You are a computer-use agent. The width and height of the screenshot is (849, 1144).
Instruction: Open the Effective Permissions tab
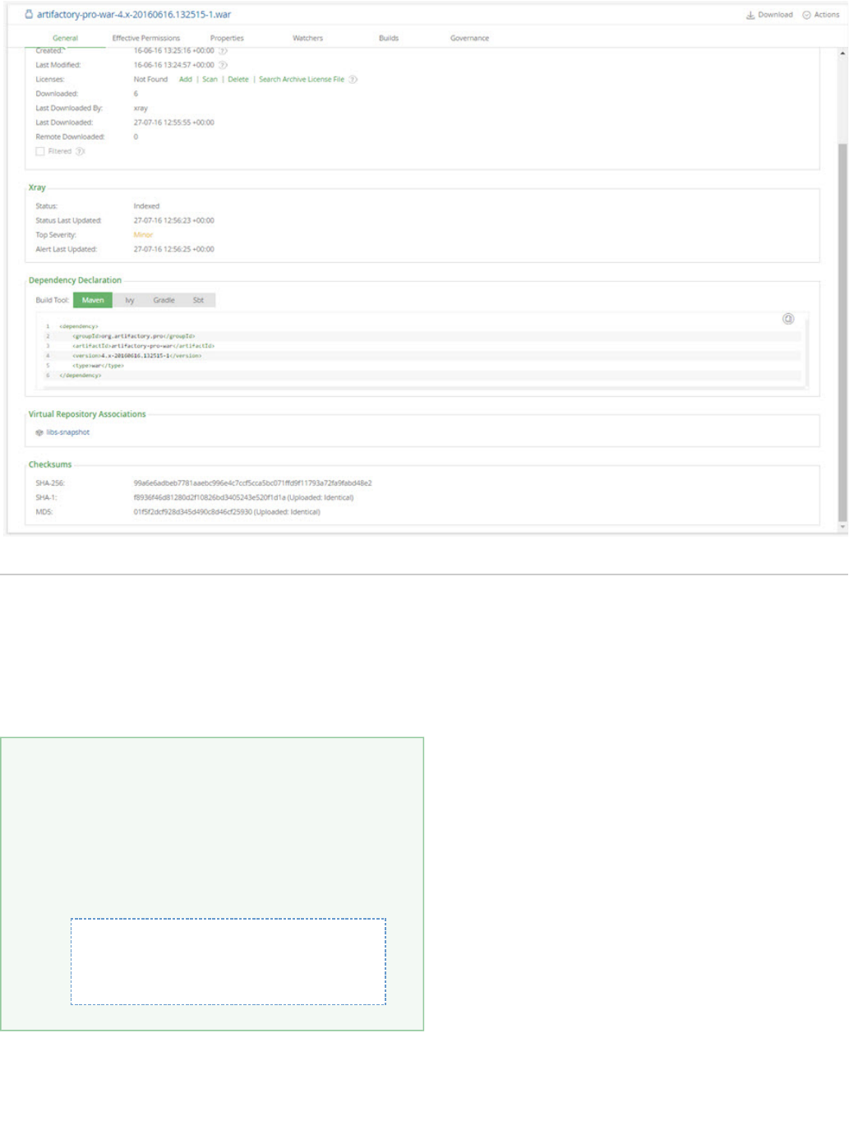[146, 39]
